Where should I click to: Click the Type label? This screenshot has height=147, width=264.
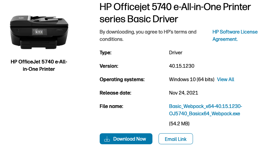tap(106, 52)
